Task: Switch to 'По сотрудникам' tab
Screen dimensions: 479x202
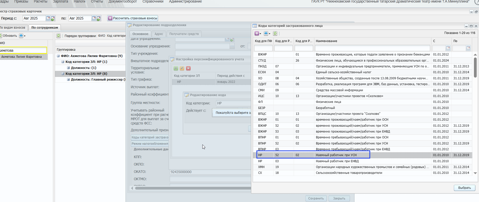Action: click(45, 28)
